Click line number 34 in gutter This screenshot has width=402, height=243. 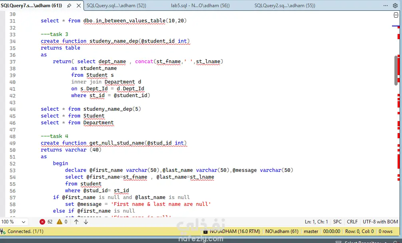tap(12, 41)
